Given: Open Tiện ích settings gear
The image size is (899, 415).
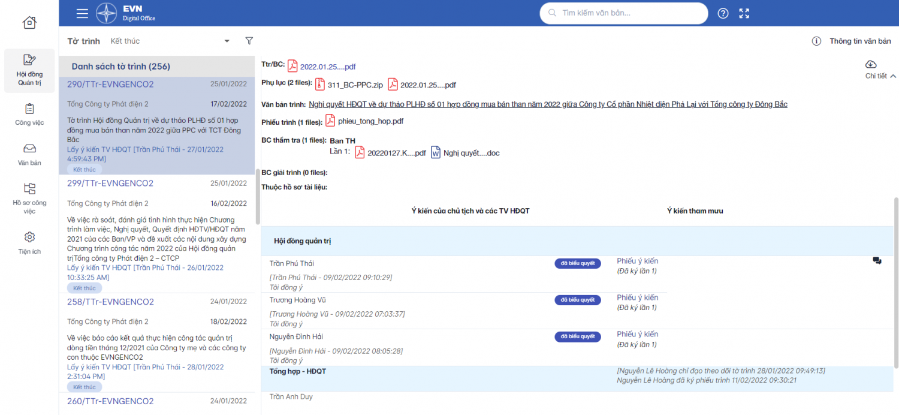Looking at the screenshot, I should (29, 243).
